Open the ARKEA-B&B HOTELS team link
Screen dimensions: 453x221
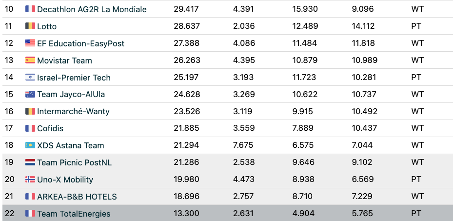(77, 197)
